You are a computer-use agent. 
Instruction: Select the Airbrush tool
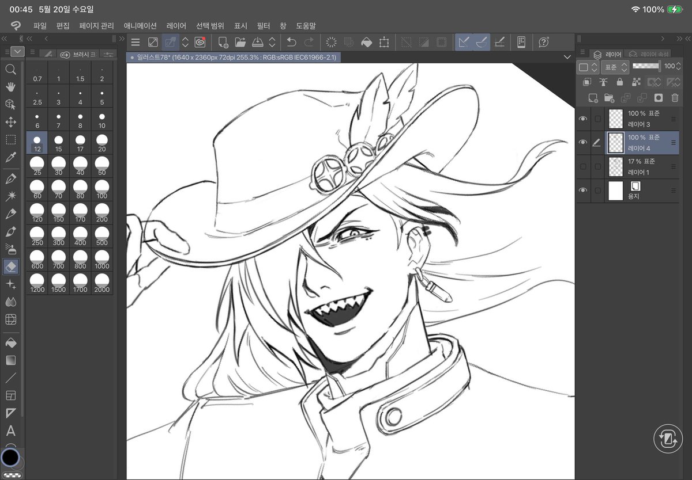point(10,249)
